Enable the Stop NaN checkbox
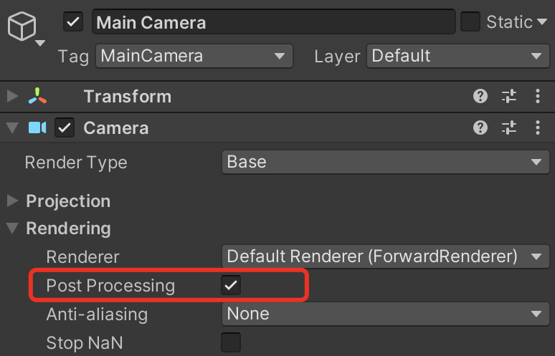The width and height of the screenshot is (555, 356). [231, 342]
